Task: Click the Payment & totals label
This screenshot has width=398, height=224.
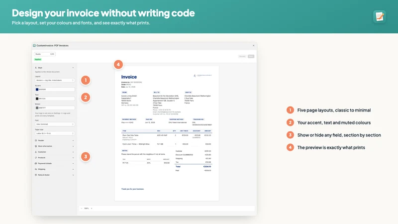Action: click(x=45, y=163)
